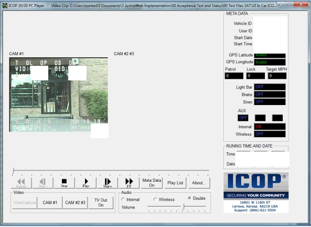
Task: Select the Double audio radio button
Action: pyautogui.click(x=189, y=198)
